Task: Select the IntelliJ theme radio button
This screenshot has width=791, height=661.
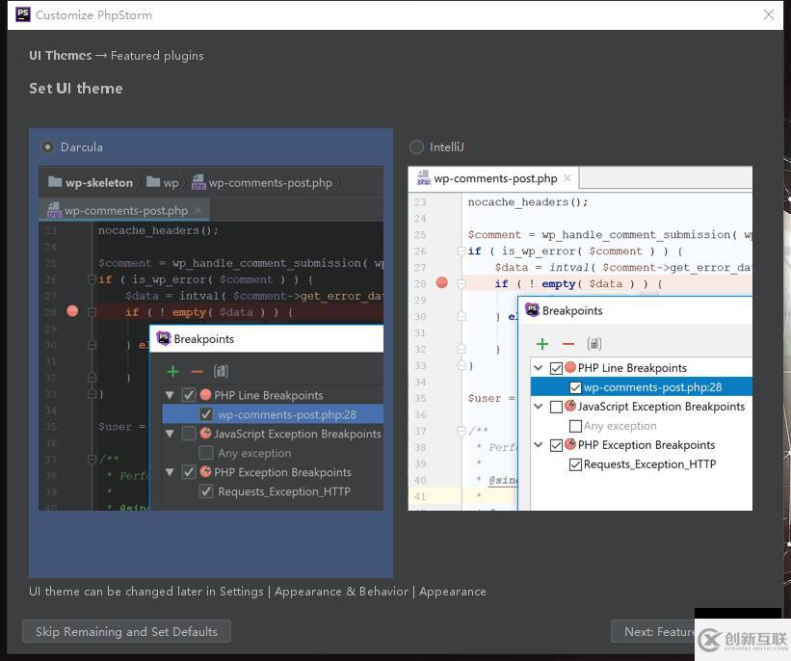Action: coord(416,147)
